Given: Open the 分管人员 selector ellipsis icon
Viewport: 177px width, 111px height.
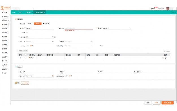Looking at the screenshot, I should (x=53, y=41).
